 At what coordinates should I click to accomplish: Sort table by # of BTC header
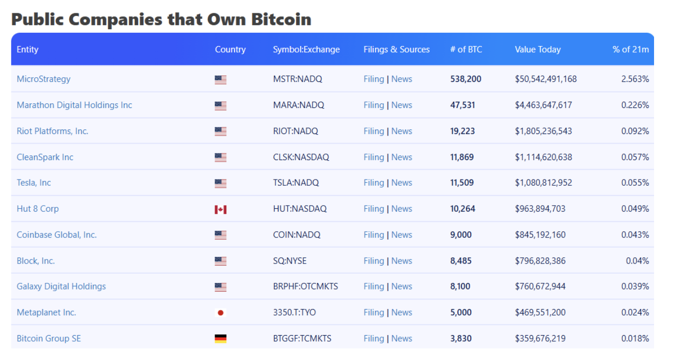pos(466,50)
